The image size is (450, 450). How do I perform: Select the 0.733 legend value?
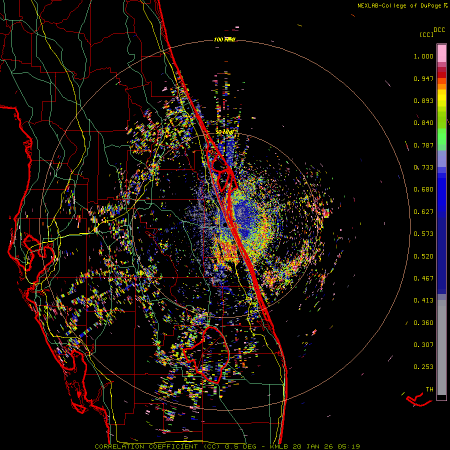click(x=423, y=167)
